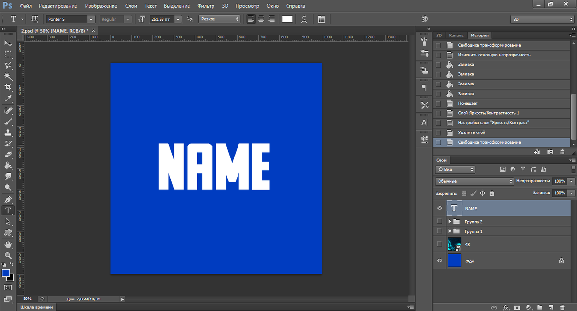Select the Custom Shape tool
This screenshot has height=311, width=577.
tap(8, 233)
